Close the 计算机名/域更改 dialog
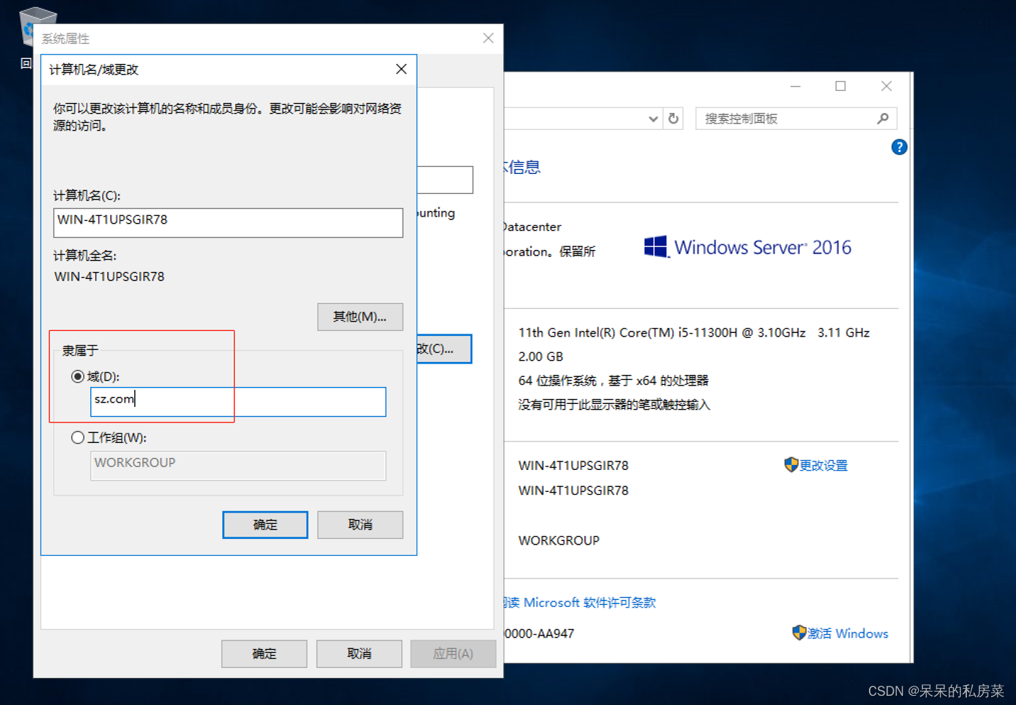 401,69
